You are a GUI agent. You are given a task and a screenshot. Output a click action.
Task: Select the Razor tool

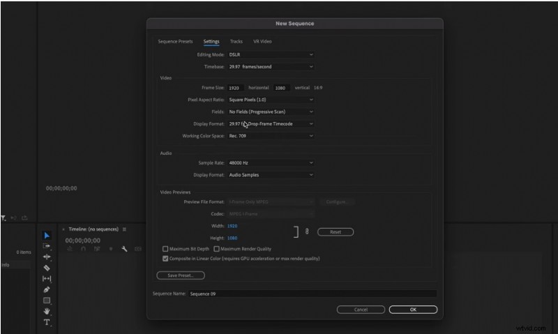[x=47, y=268]
